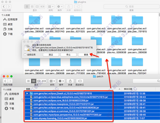Viewport: 160px width, 123px height.
Task: Sort by Date Modified column header
Action: point(139,89)
